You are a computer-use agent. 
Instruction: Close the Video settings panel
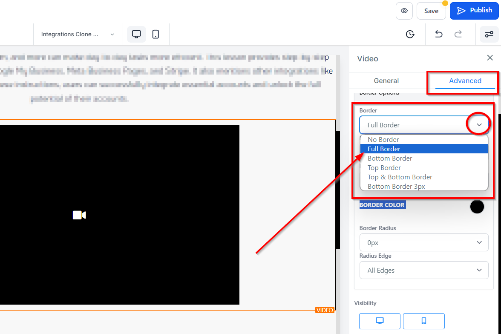pos(490,58)
